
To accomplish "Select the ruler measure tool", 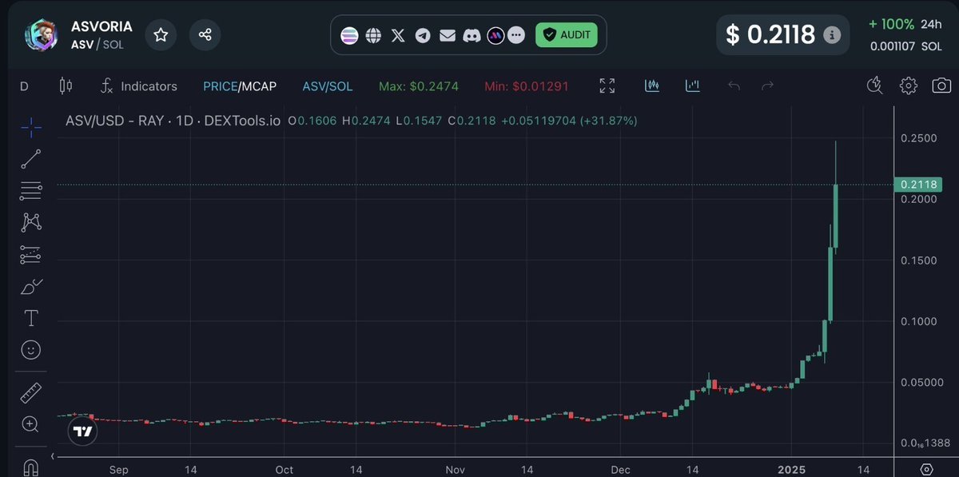I will 31,392.
